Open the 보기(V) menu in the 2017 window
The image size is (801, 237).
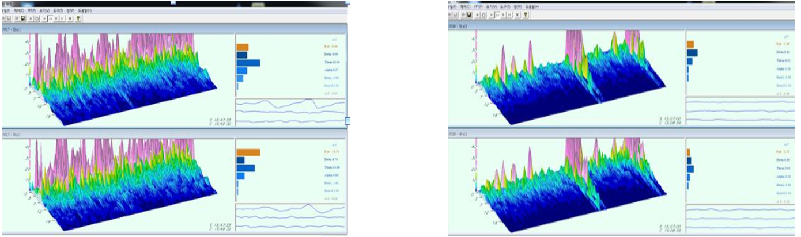tap(44, 11)
